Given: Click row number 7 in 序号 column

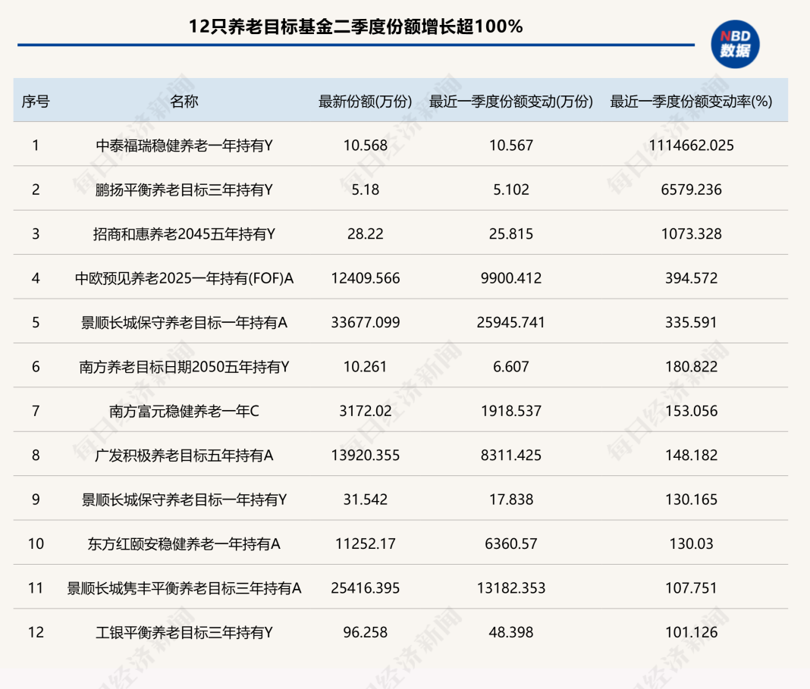Looking at the screenshot, I should pos(36,412).
